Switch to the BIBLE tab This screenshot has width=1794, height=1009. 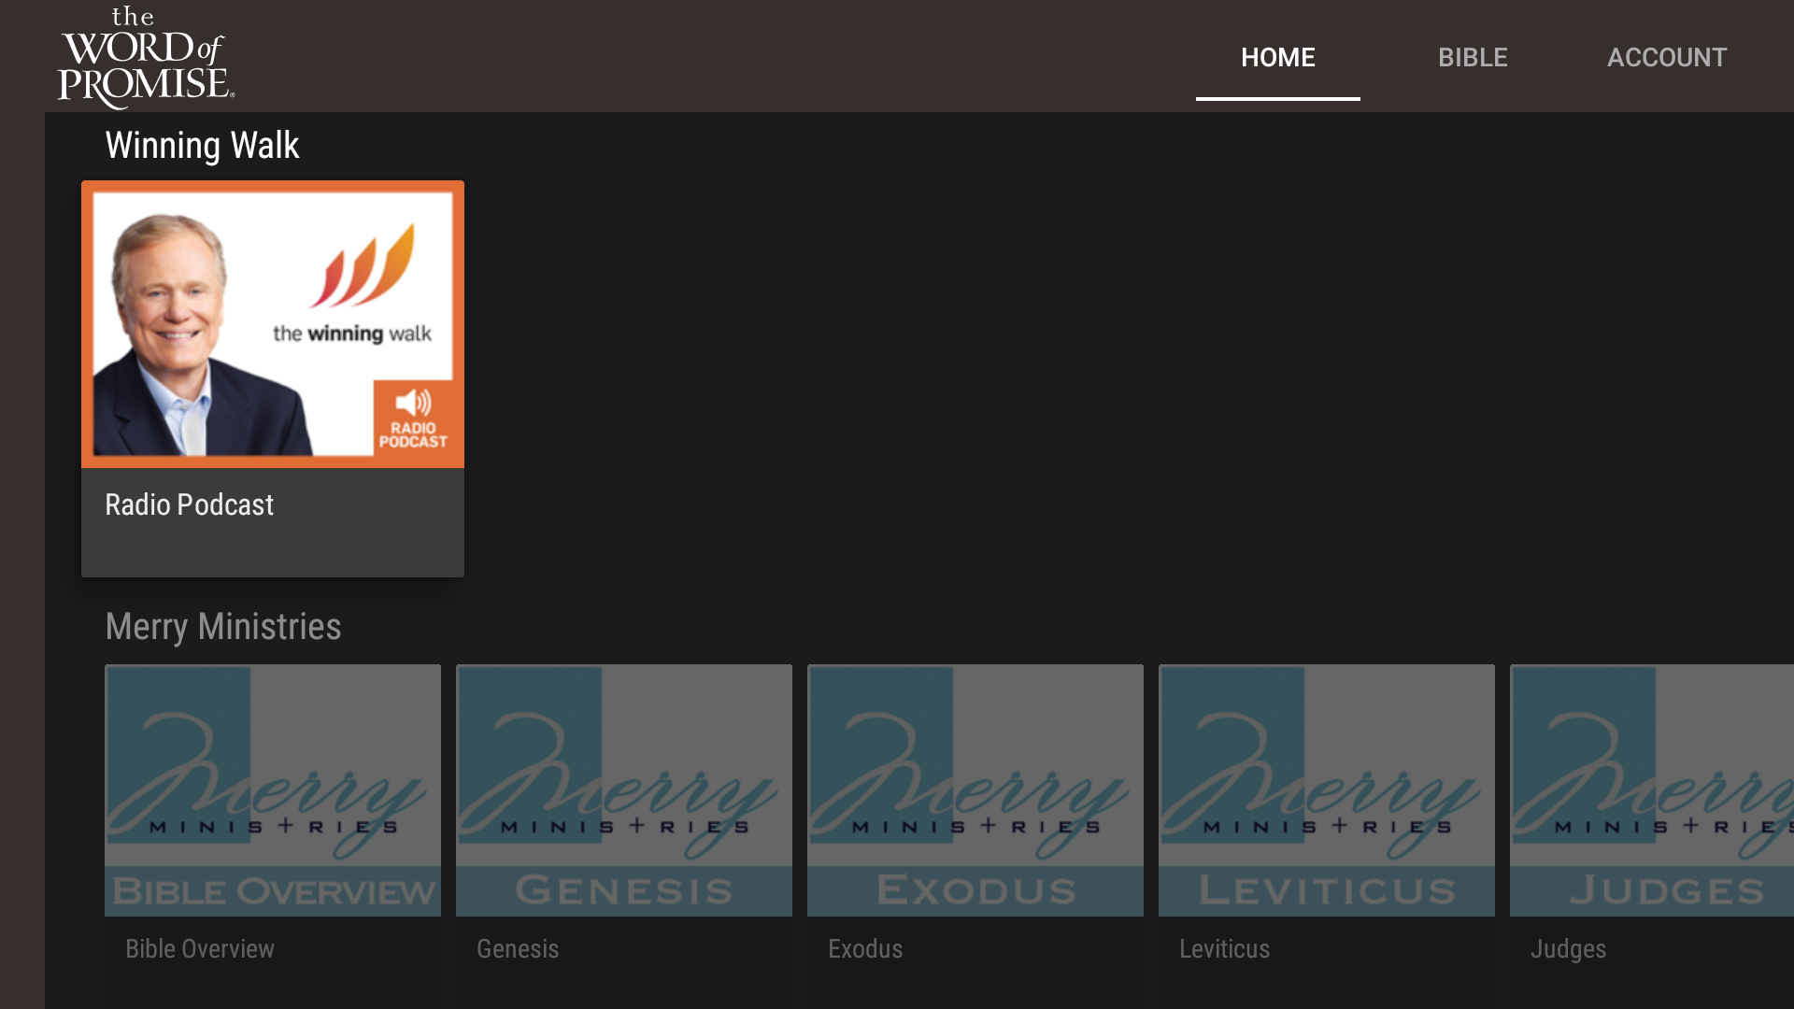tap(1472, 58)
